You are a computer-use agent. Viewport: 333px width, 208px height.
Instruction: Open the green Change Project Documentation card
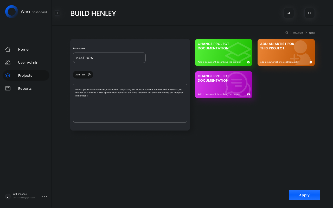(x=224, y=53)
